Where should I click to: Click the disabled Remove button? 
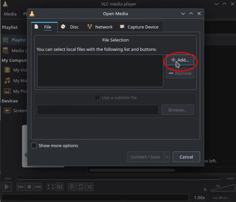[x=180, y=73]
